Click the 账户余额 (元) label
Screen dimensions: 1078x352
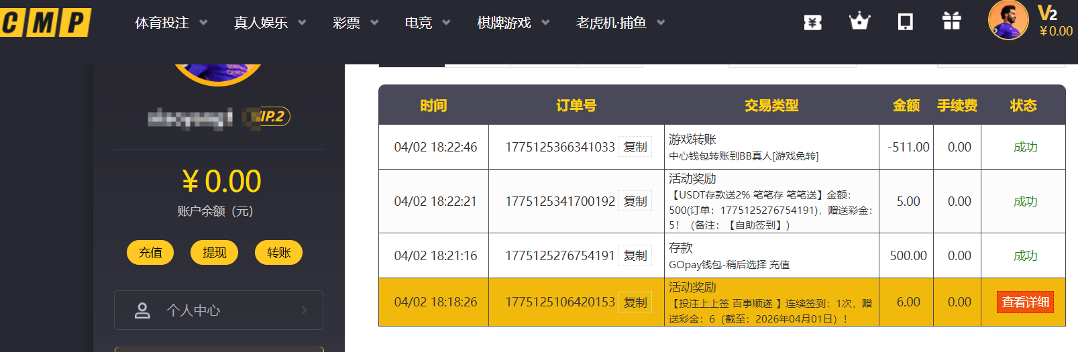(x=215, y=211)
